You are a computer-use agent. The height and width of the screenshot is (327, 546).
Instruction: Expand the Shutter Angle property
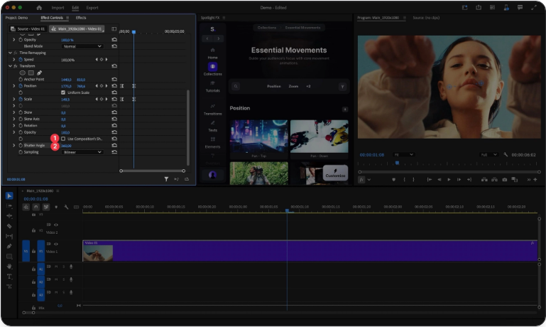click(x=14, y=145)
